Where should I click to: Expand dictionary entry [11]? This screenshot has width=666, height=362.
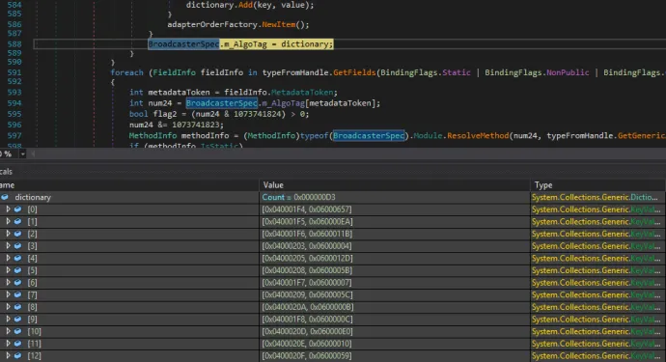click(x=8, y=344)
